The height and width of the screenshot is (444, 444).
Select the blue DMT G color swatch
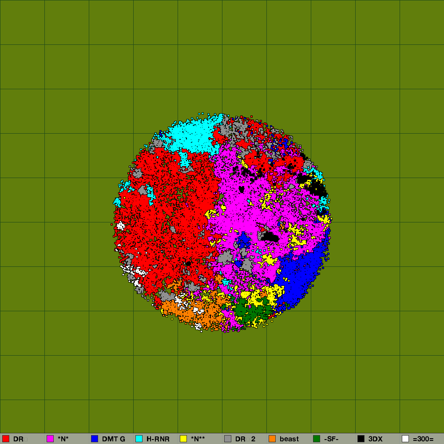[95, 439]
